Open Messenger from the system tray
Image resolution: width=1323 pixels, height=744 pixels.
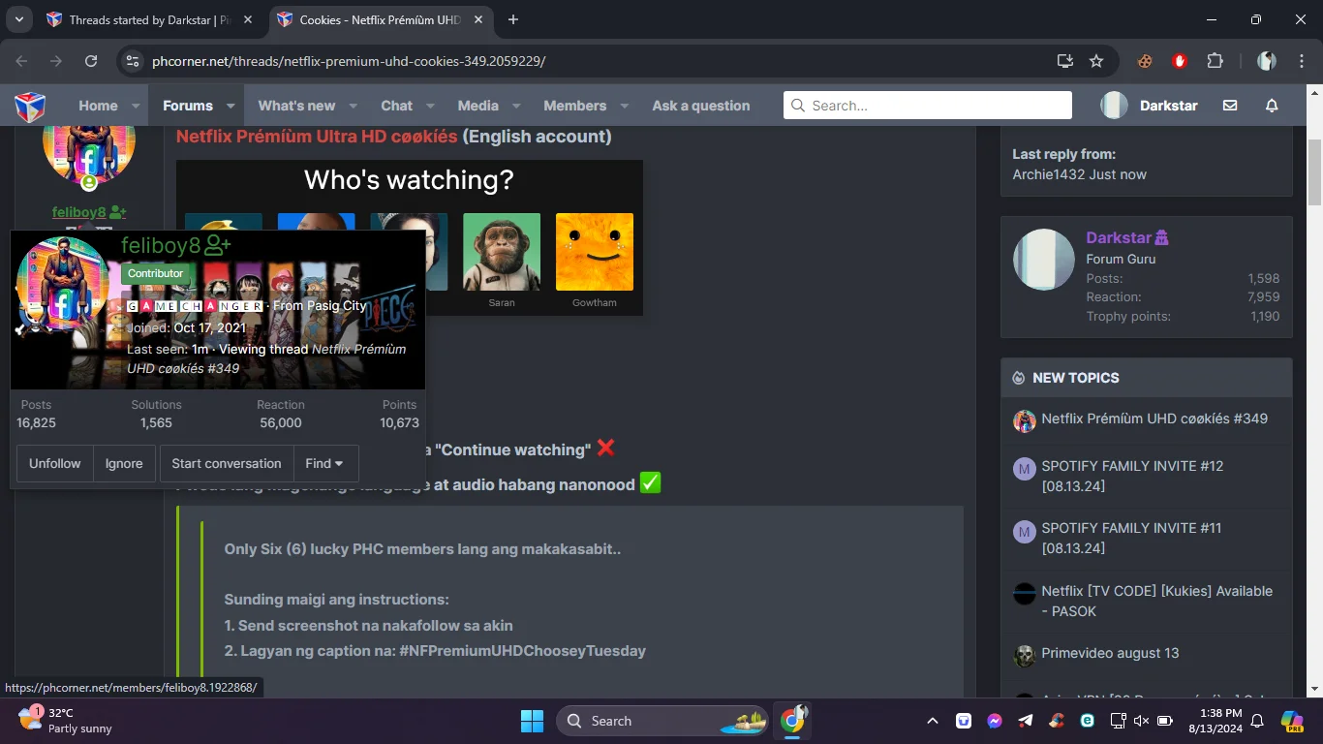point(995,721)
